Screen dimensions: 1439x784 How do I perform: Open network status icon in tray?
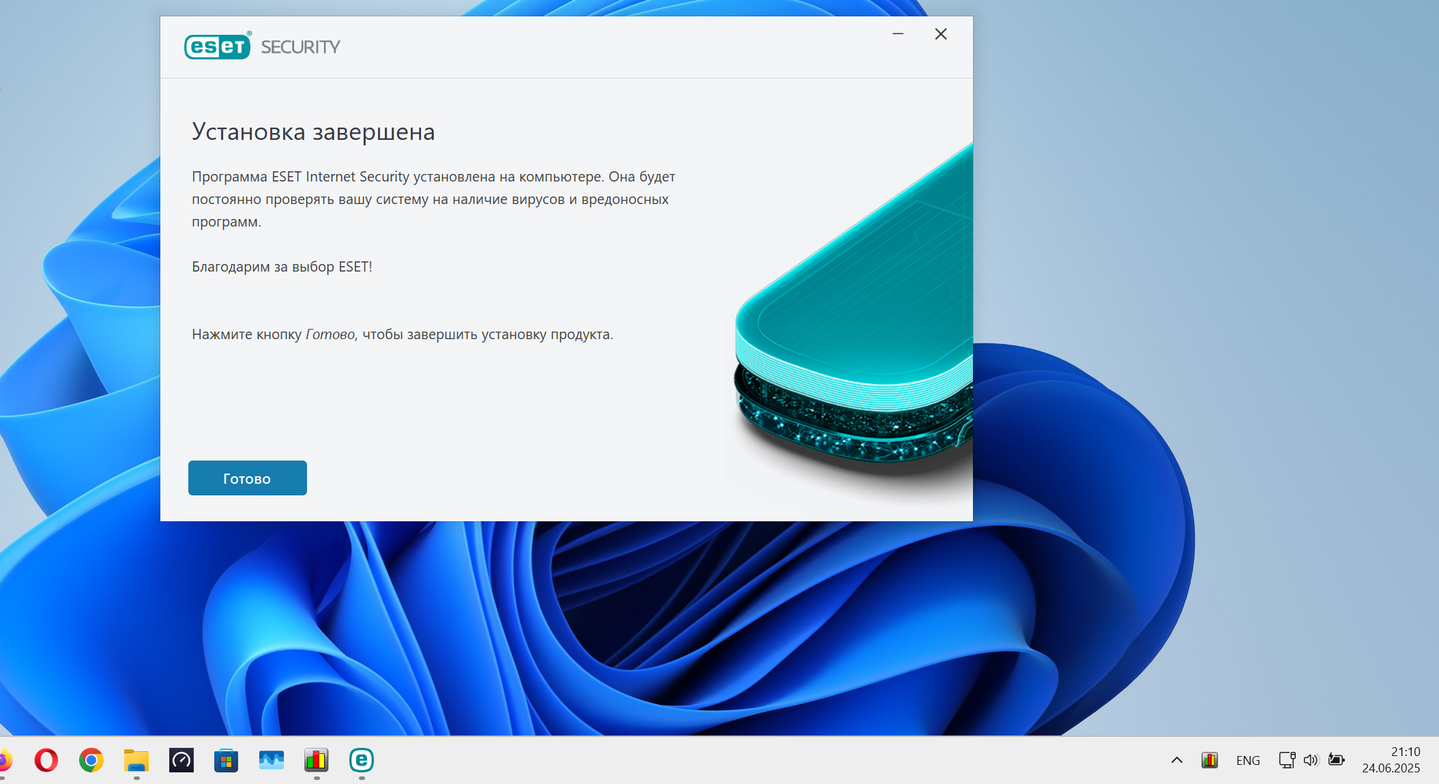click(1287, 759)
